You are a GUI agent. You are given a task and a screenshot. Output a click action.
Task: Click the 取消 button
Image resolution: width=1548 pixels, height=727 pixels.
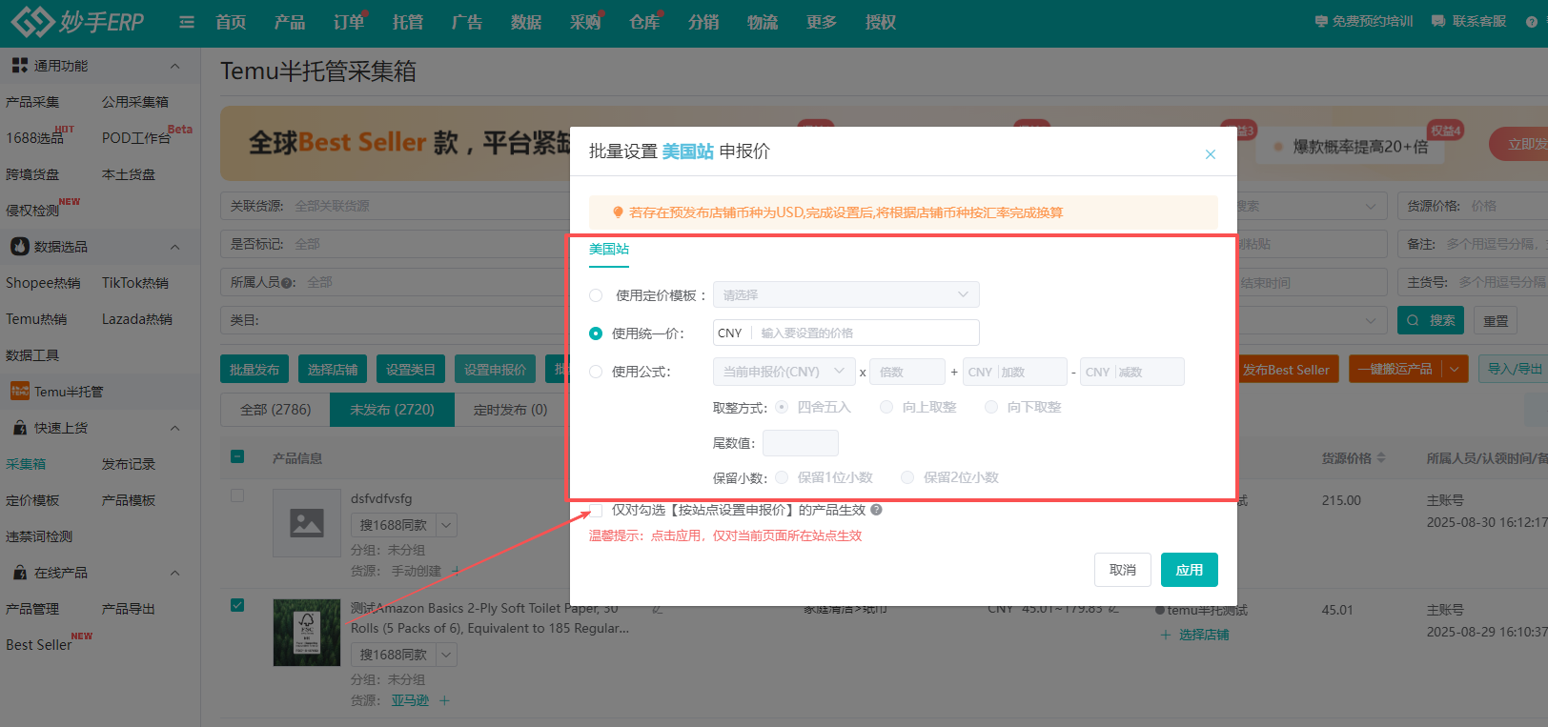(x=1123, y=570)
